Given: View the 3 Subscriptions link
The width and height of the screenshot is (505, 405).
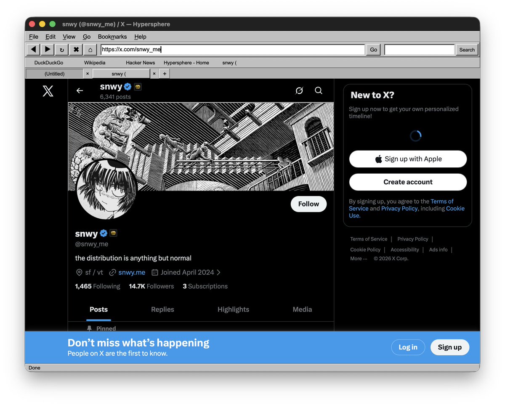Looking at the screenshot, I should (205, 286).
